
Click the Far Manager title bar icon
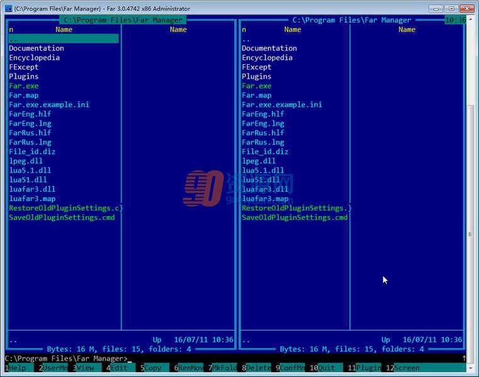point(8,8)
